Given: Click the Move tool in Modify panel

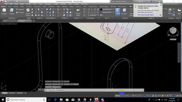Looking at the screenshot, I should tap(64, 9).
